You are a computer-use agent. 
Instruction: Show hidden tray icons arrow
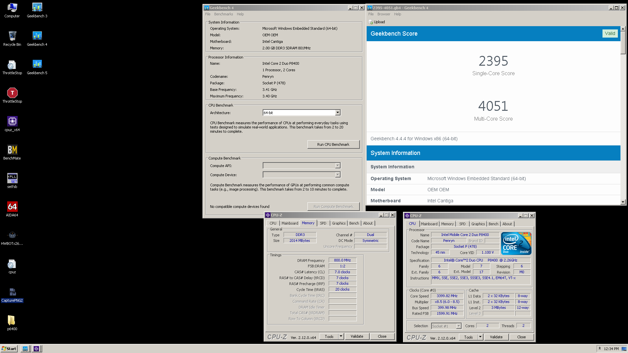point(600,349)
